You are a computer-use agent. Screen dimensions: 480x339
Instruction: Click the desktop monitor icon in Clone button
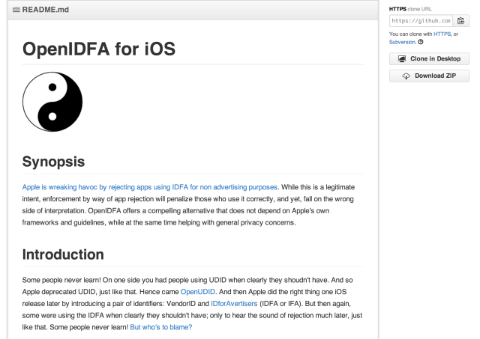click(401, 58)
